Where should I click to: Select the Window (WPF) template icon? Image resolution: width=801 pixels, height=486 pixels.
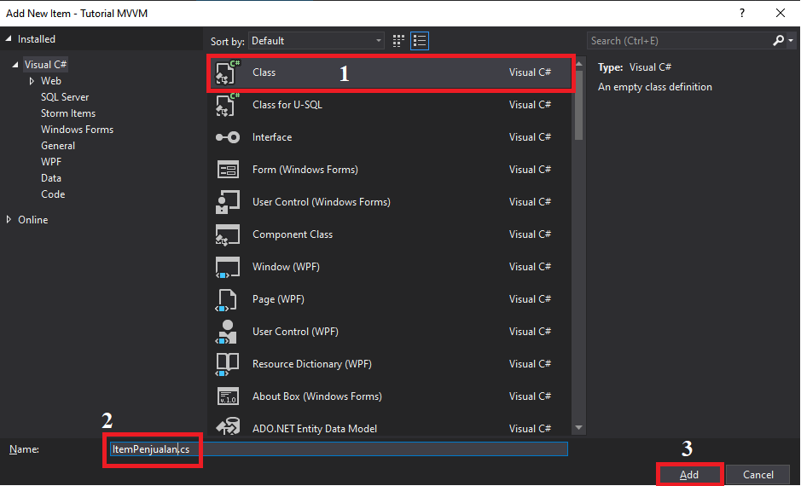(227, 267)
